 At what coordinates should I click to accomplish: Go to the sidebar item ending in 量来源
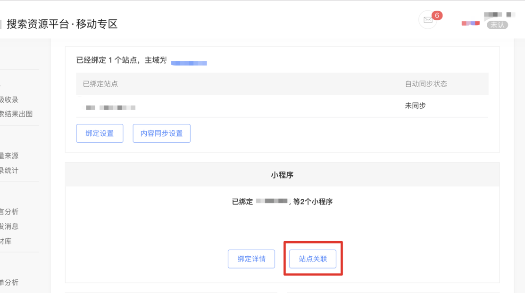[x=9, y=156]
